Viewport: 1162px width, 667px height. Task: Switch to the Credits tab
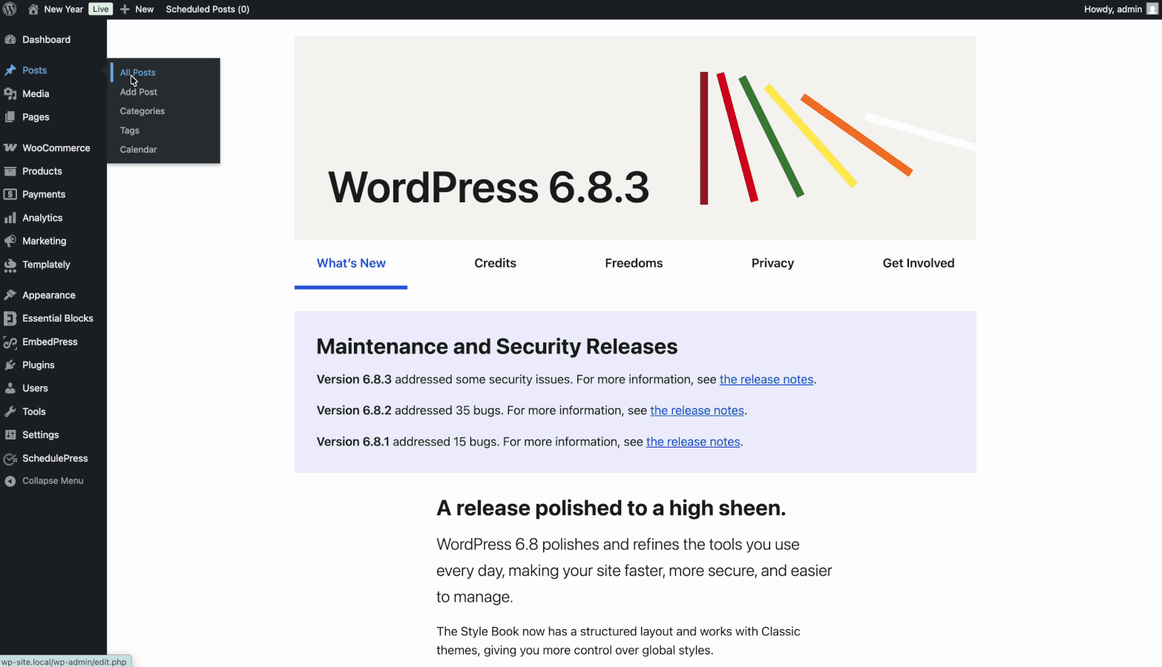click(495, 263)
